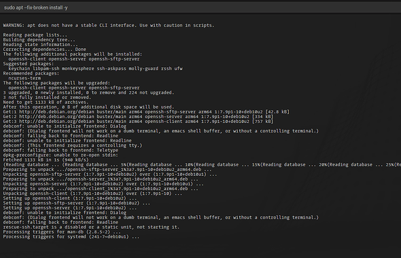401x258 pixels.
Task: Click 'ncurses-term' under Recommended packages
Action: point(24,78)
